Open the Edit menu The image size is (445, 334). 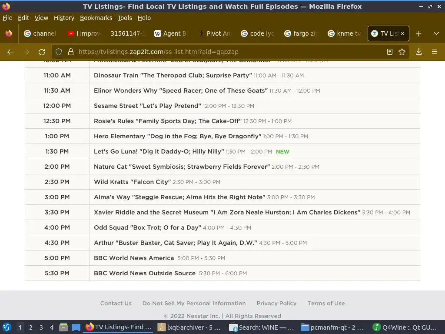click(x=23, y=18)
